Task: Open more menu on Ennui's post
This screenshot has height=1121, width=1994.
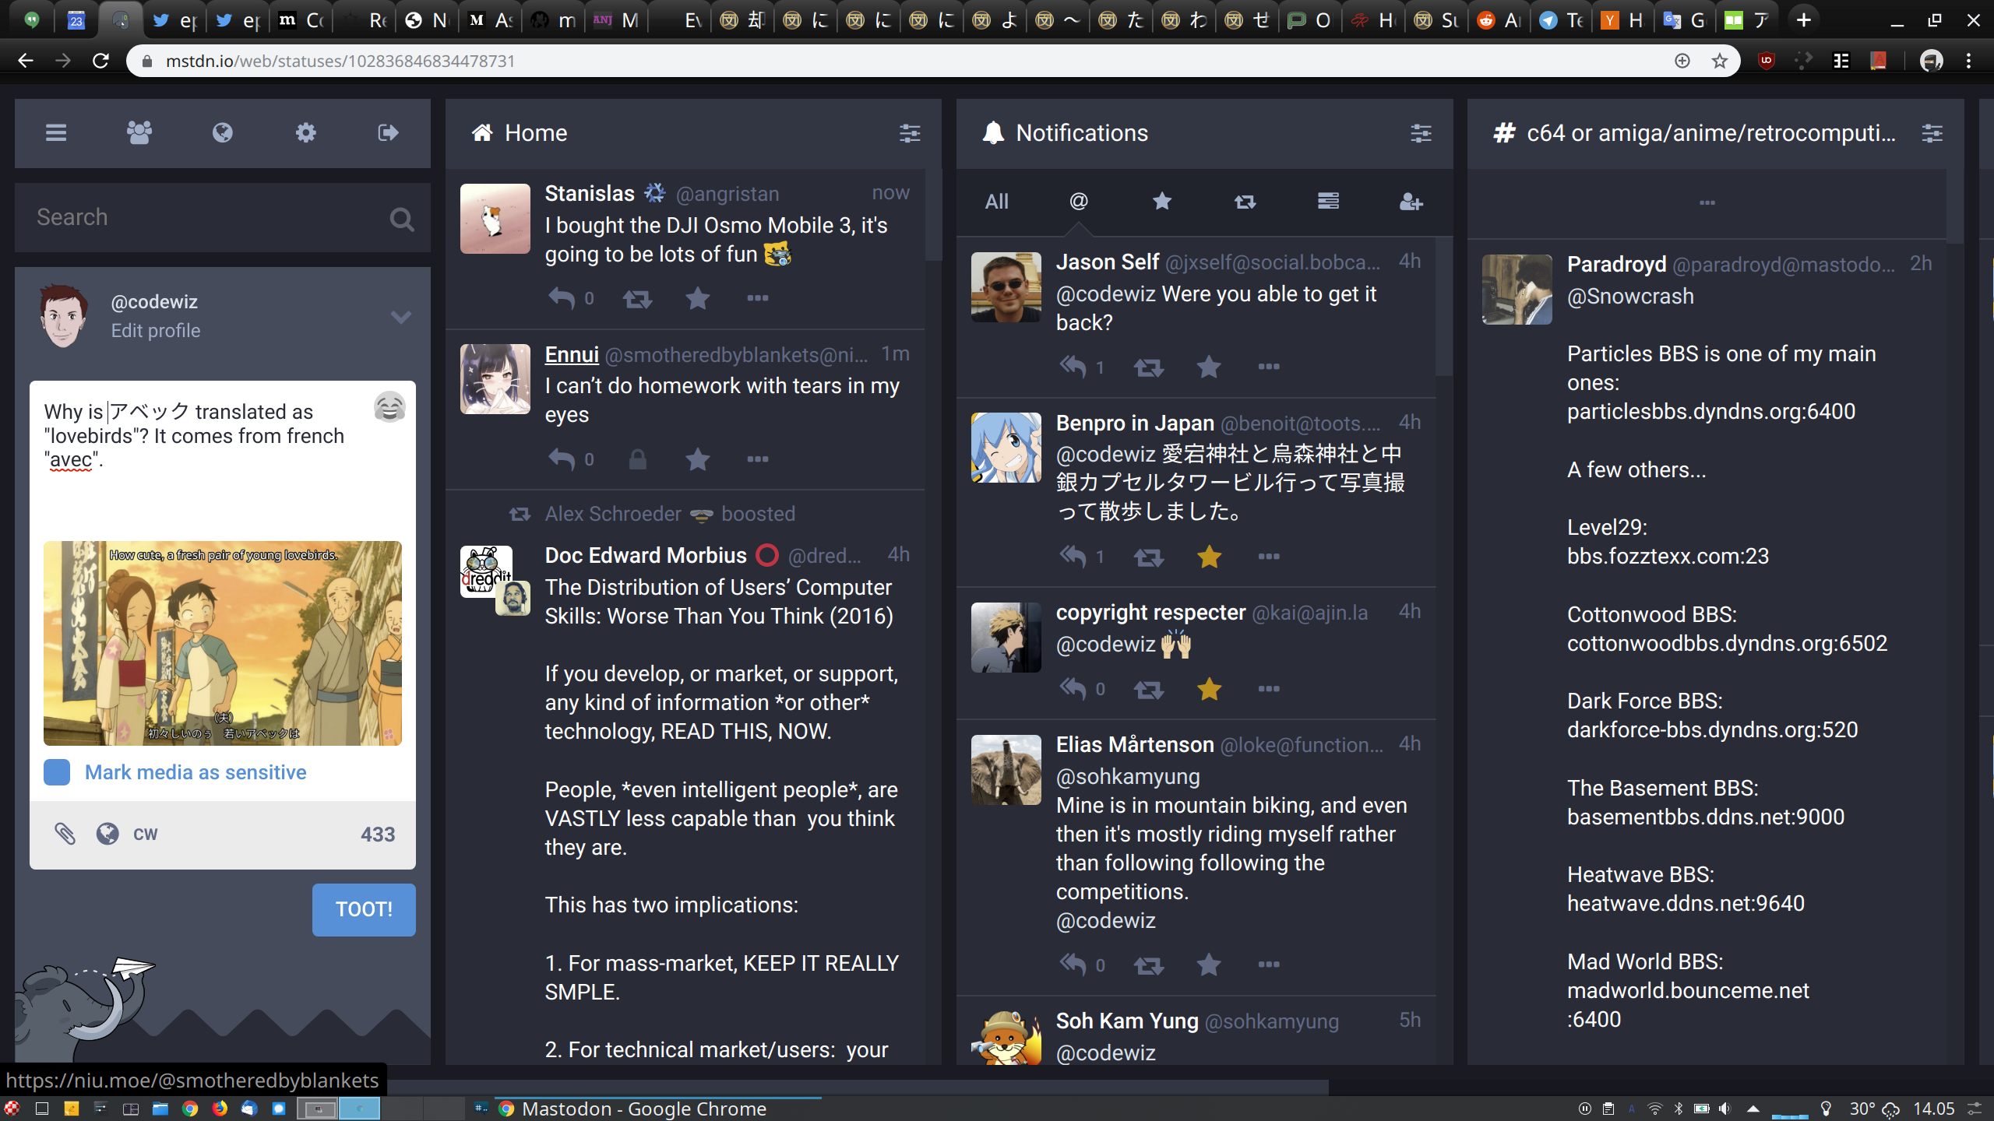Action: tap(757, 459)
